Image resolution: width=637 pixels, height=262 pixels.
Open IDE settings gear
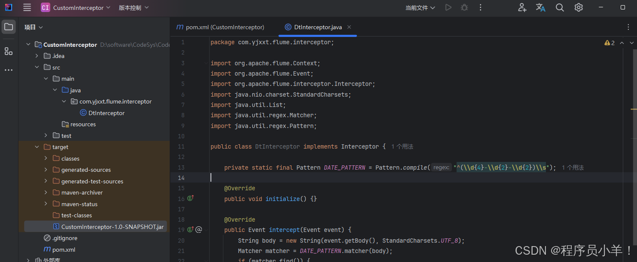(x=579, y=7)
